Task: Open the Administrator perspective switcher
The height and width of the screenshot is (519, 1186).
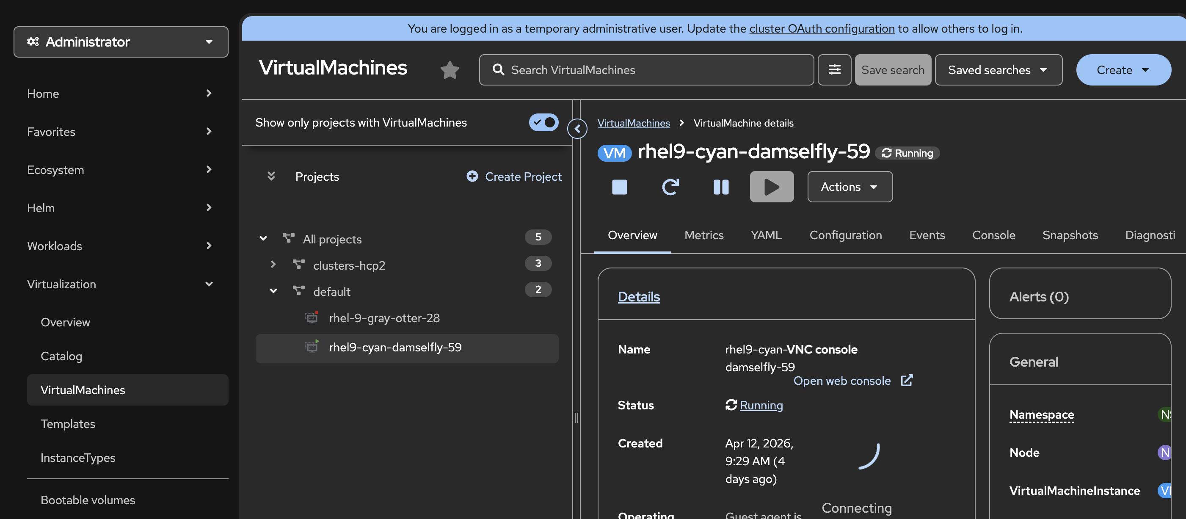Action: point(121,42)
